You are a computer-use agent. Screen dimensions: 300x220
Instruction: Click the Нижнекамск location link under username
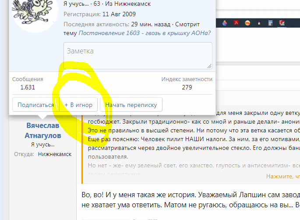point(54,154)
